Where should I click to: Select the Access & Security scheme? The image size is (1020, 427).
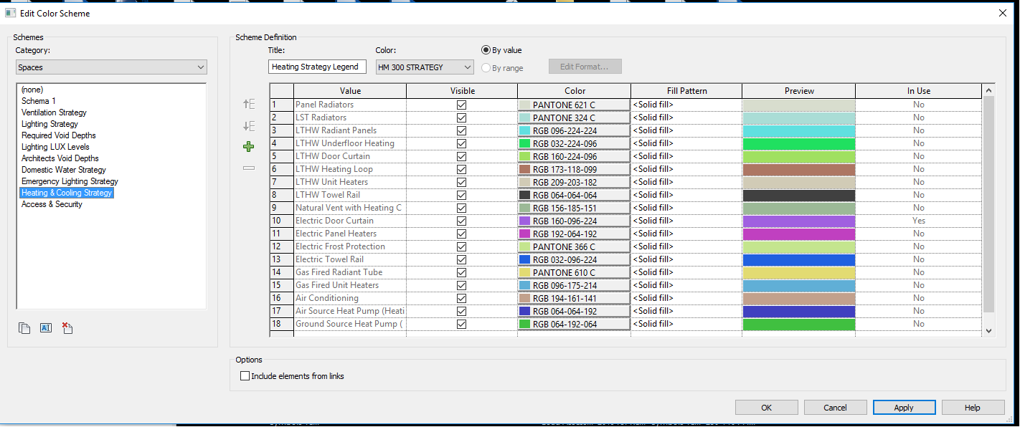pos(52,204)
